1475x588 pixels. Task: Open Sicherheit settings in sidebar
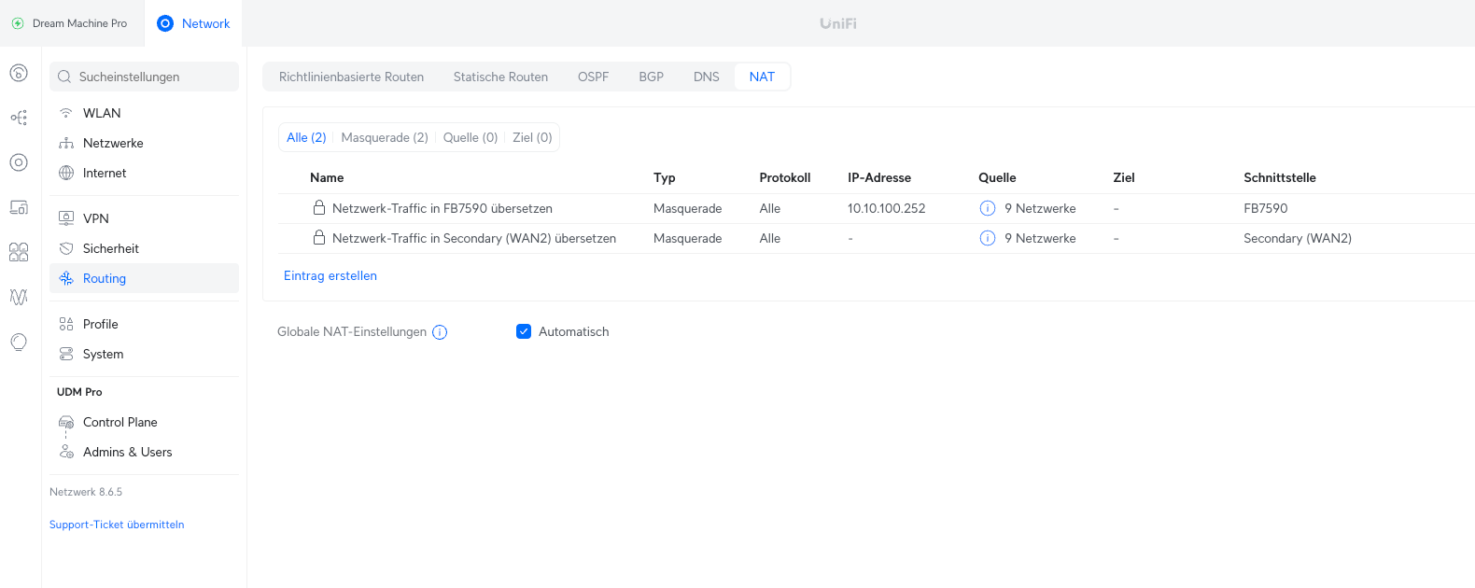(110, 248)
